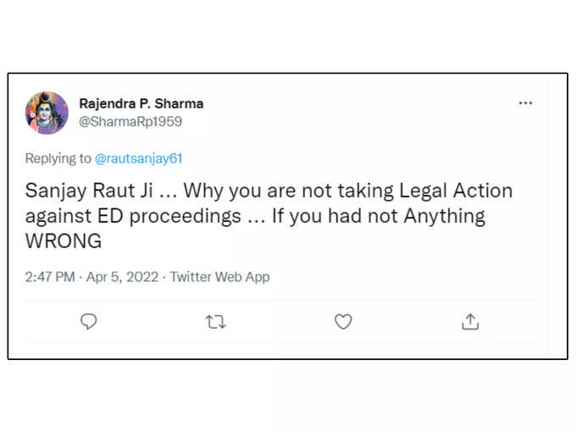
Task: Open the Shiva profile picture avatar
Action: click(x=47, y=113)
